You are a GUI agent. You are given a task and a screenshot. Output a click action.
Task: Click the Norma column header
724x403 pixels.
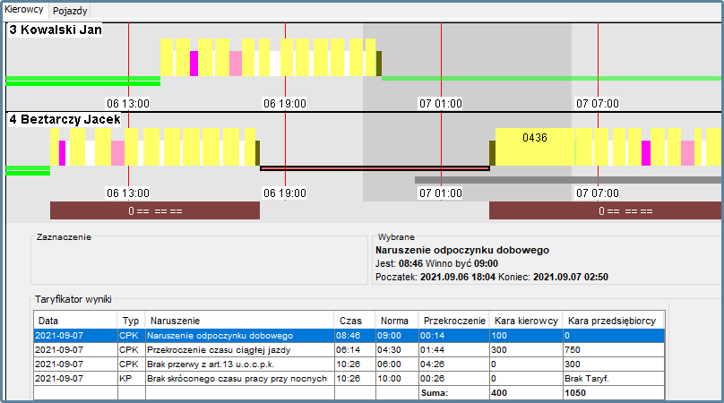coord(397,321)
